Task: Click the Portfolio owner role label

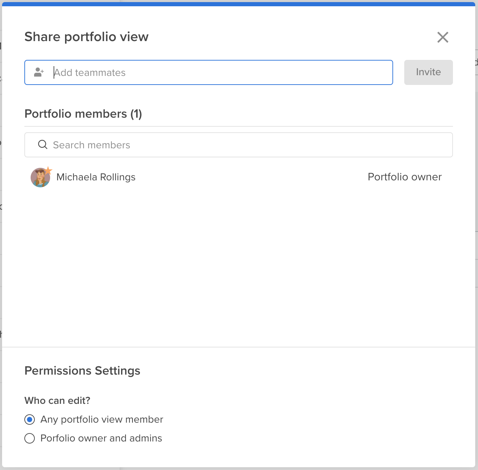Action: tap(405, 177)
